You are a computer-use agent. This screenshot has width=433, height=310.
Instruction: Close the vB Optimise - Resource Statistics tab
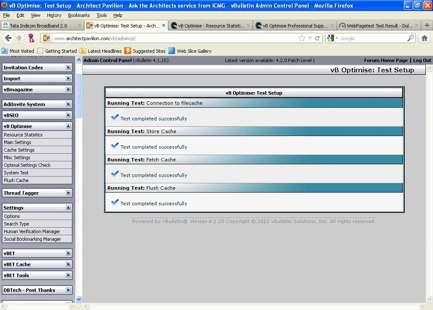[248, 25]
